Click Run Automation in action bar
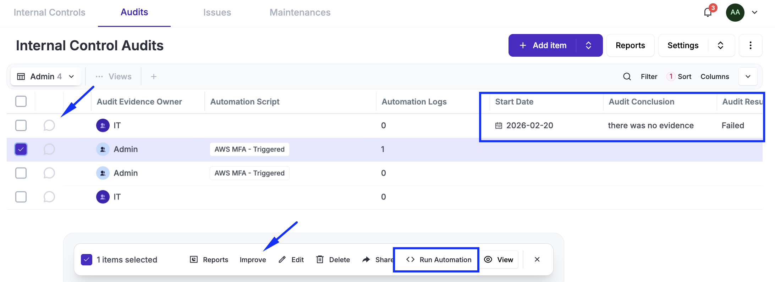Image resolution: width=775 pixels, height=282 pixels. [439, 260]
